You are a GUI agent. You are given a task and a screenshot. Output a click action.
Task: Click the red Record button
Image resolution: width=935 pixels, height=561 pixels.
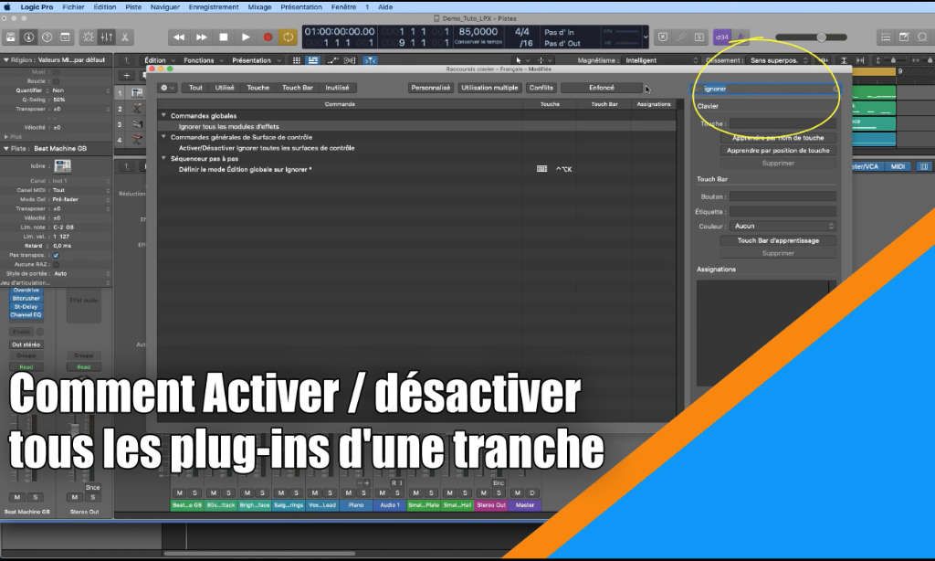268,37
